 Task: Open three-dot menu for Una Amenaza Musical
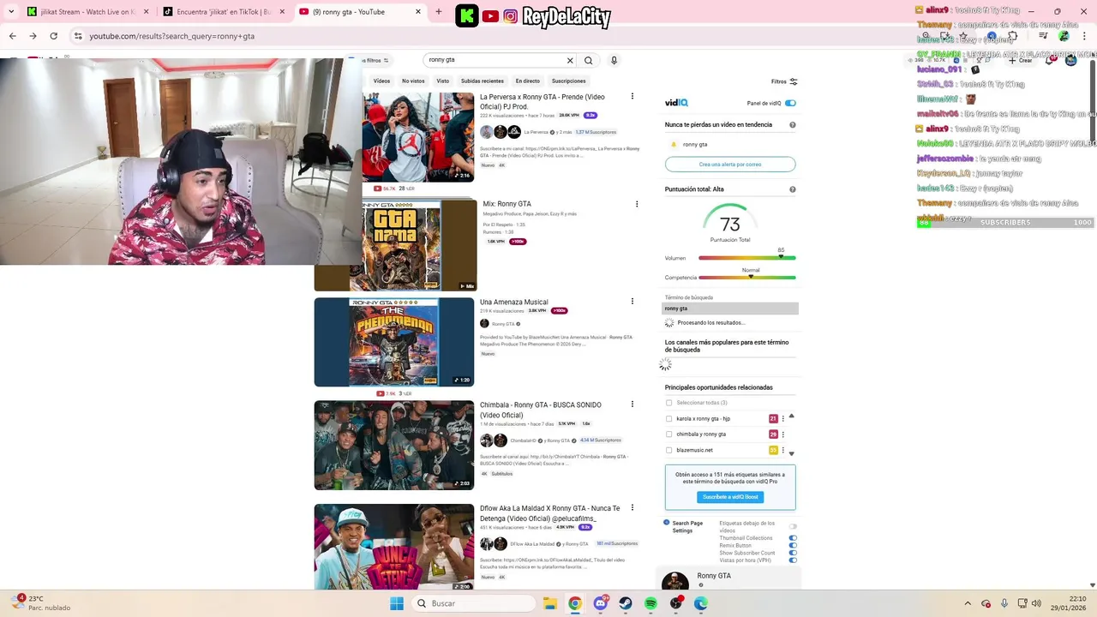point(632,302)
